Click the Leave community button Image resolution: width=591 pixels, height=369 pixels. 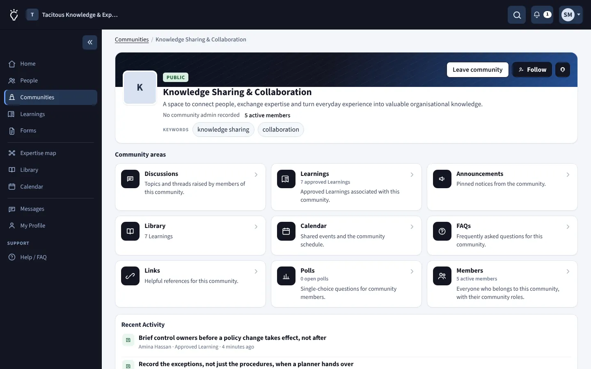[x=477, y=70]
